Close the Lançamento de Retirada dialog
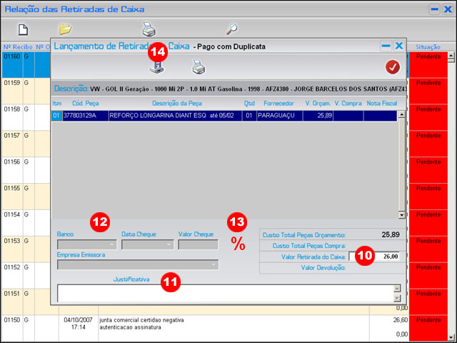The width and height of the screenshot is (457, 343). (x=399, y=46)
